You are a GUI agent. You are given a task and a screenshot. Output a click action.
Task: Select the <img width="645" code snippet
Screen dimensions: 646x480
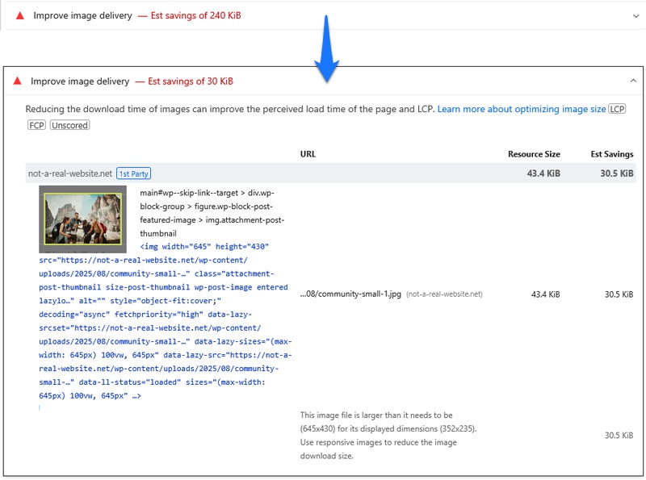coord(165,321)
